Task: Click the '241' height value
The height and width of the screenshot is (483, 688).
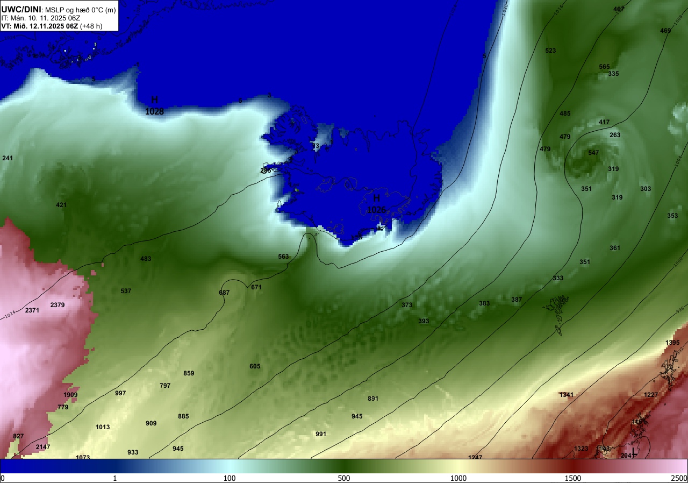Action: click(8, 158)
